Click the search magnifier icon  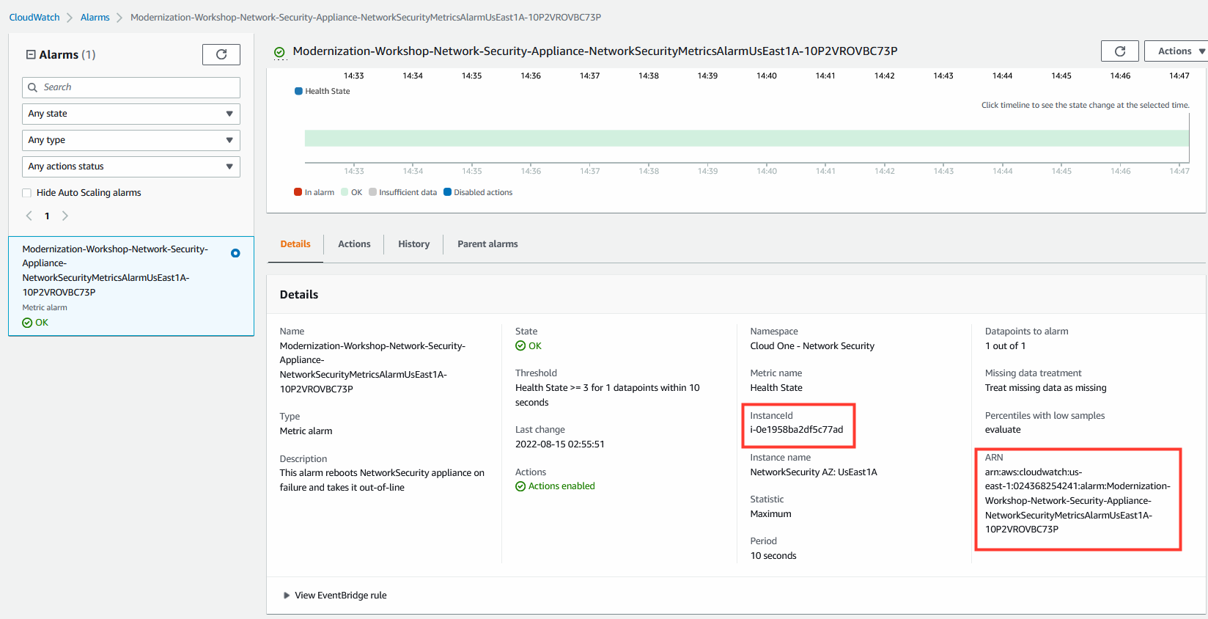click(32, 87)
